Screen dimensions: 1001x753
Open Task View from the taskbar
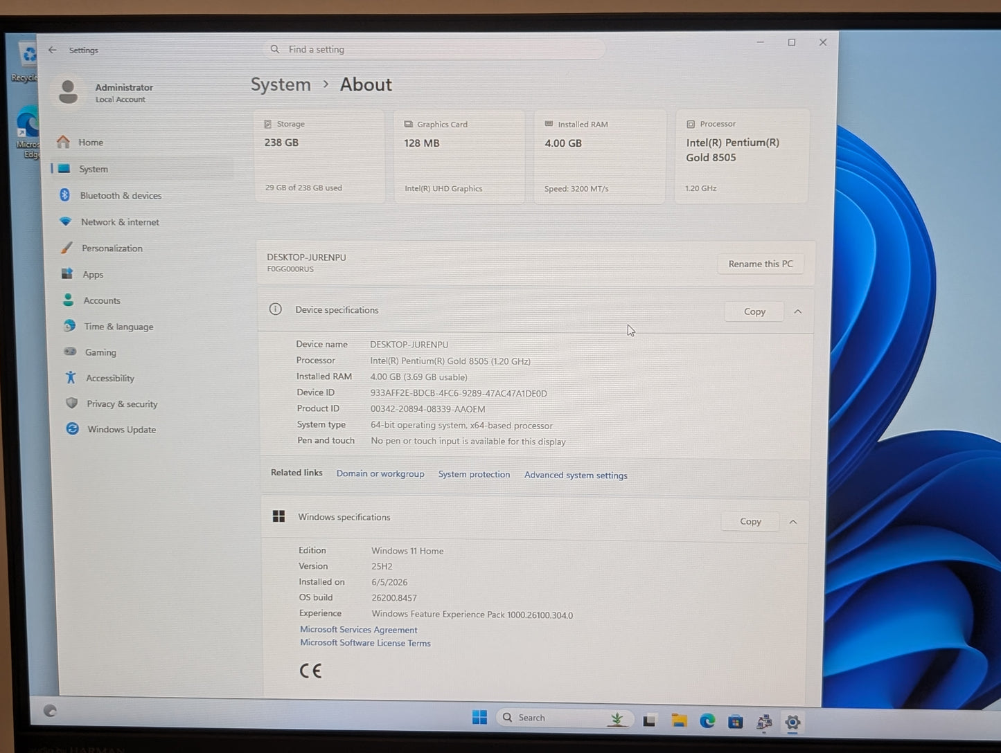[649, 720]
